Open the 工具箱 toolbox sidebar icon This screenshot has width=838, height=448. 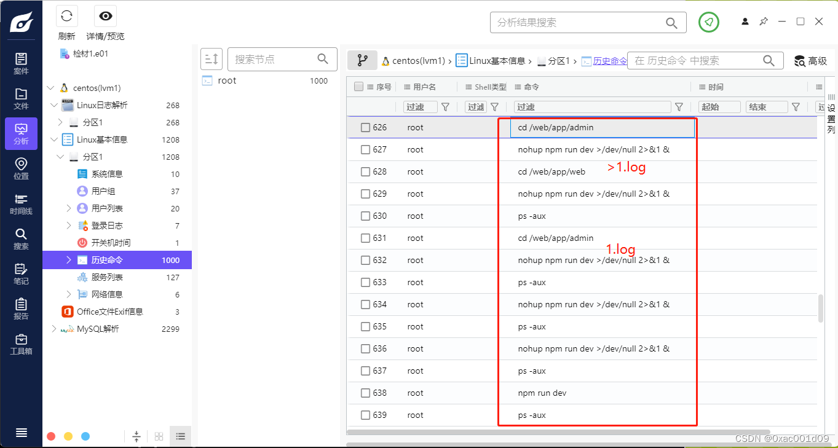click(21, 344)
